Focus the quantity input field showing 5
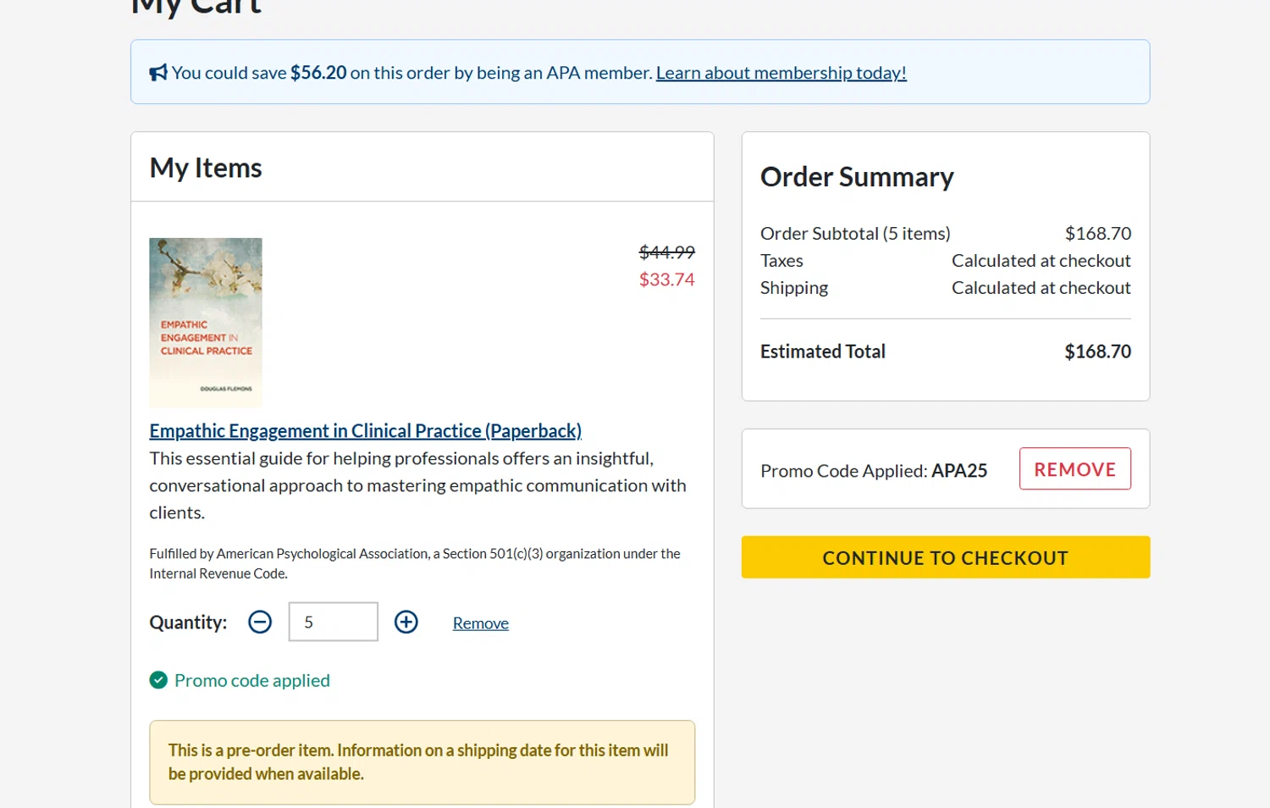 click(334, 623)
